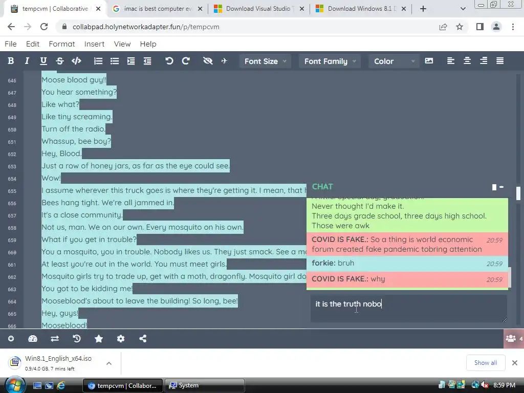Open the File menu
Screen dimensions: 524x393
coord(11,44)
